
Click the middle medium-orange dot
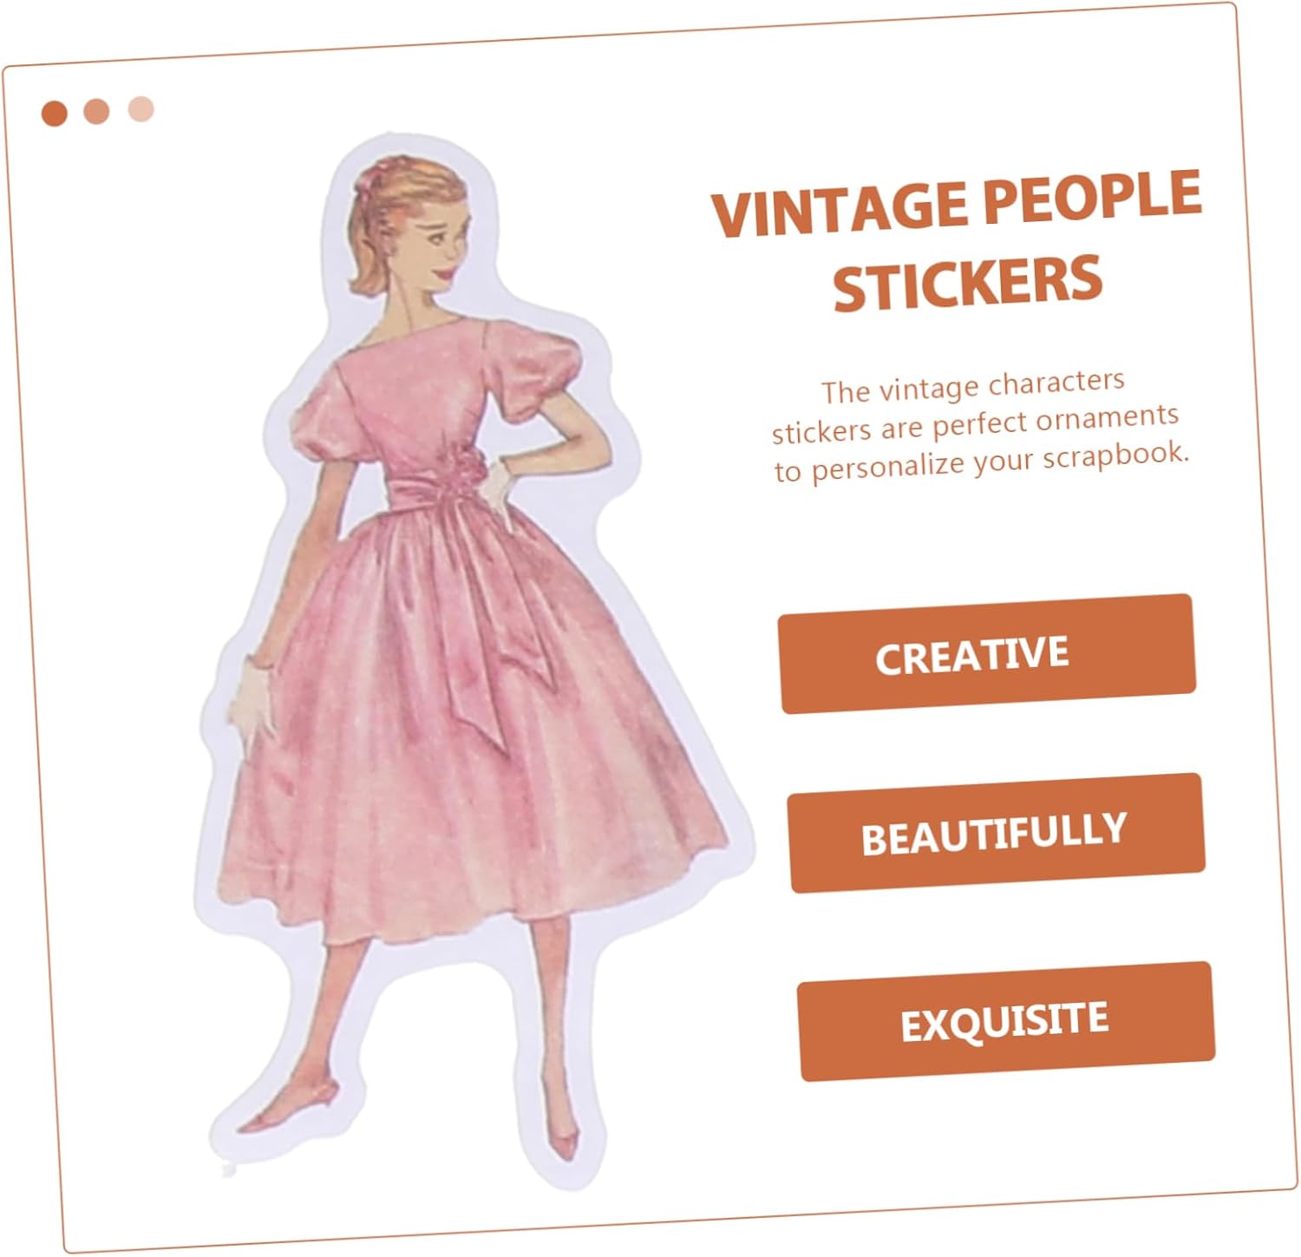point(96,111)
